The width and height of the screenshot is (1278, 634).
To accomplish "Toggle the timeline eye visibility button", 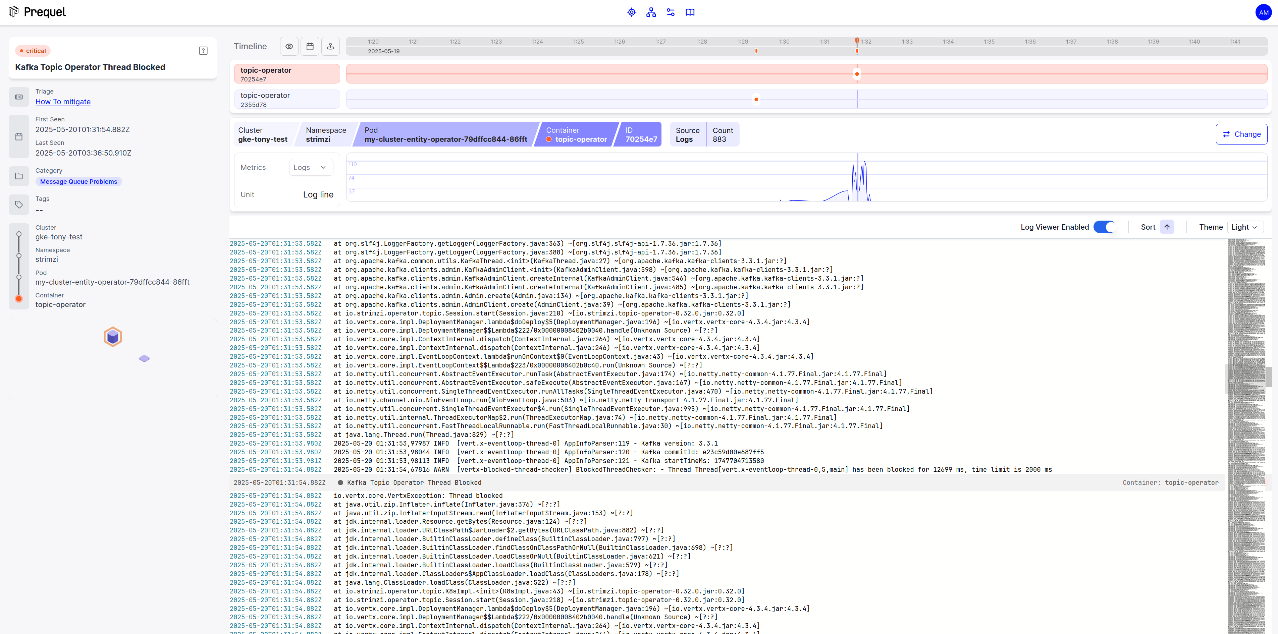I will pyautogui.click(x=289, y=46).
